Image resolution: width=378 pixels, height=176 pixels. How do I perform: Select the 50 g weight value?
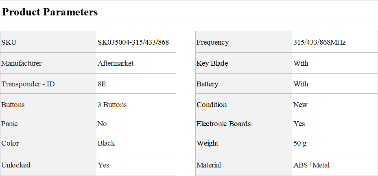point(301,143)
